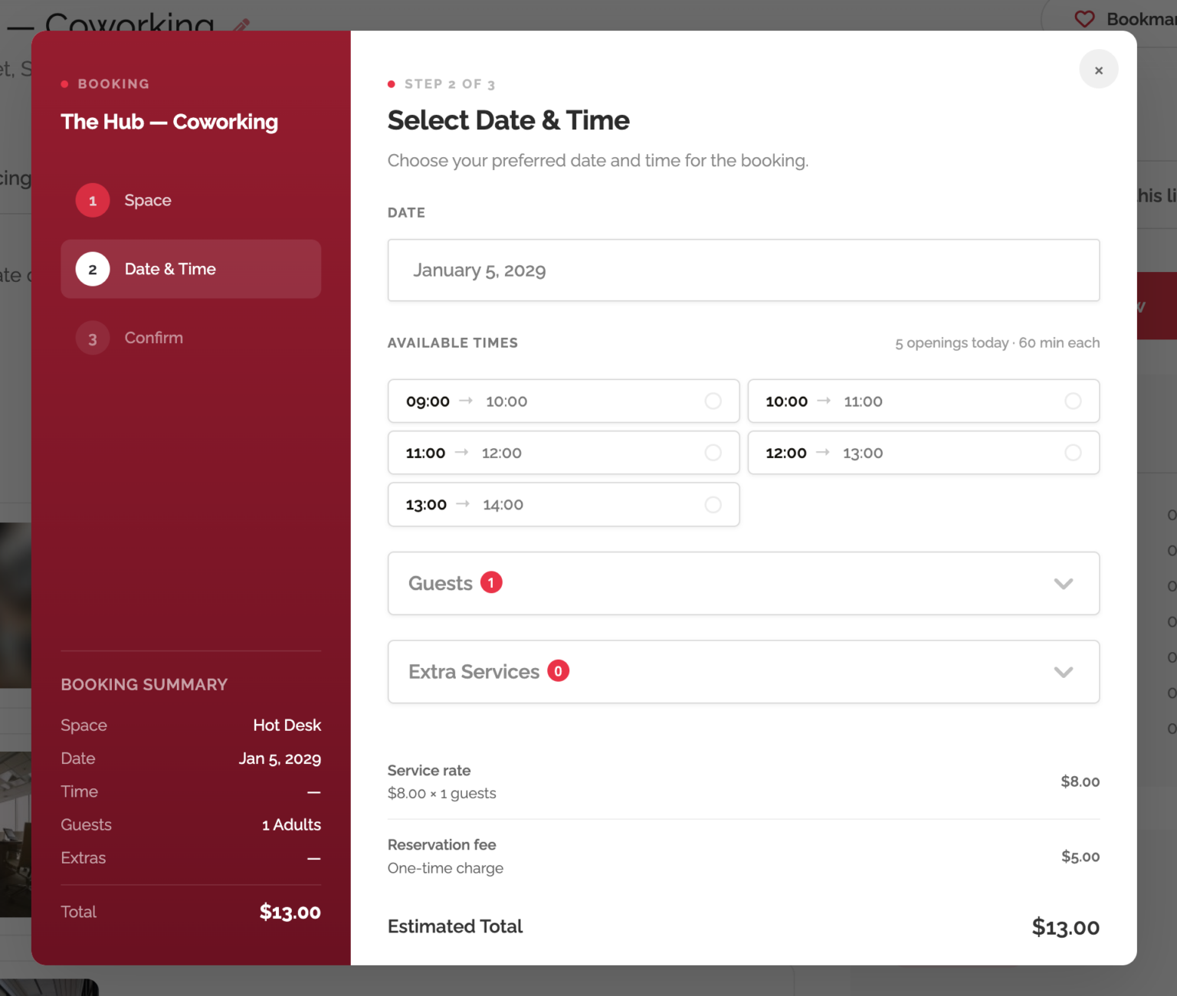
Task: Click the Hot Desk value in booking summary
Action: tap(287, 725)
